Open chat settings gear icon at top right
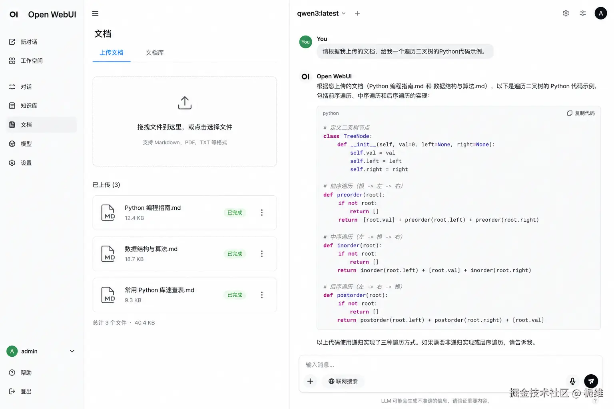This screenshot has height=409, width=614. tap(566, 13)
